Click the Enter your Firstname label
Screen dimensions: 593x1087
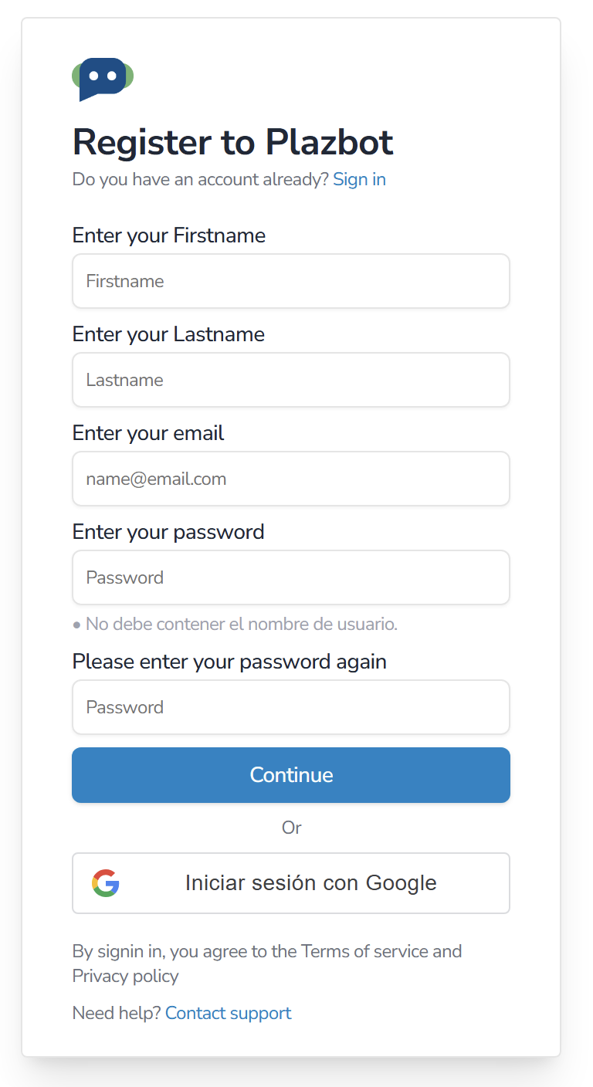point(168,235)
